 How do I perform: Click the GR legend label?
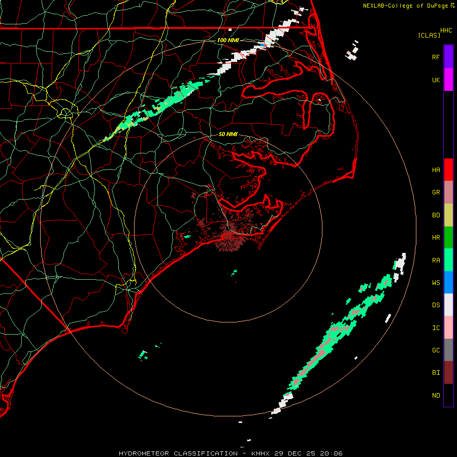point(436,192)
